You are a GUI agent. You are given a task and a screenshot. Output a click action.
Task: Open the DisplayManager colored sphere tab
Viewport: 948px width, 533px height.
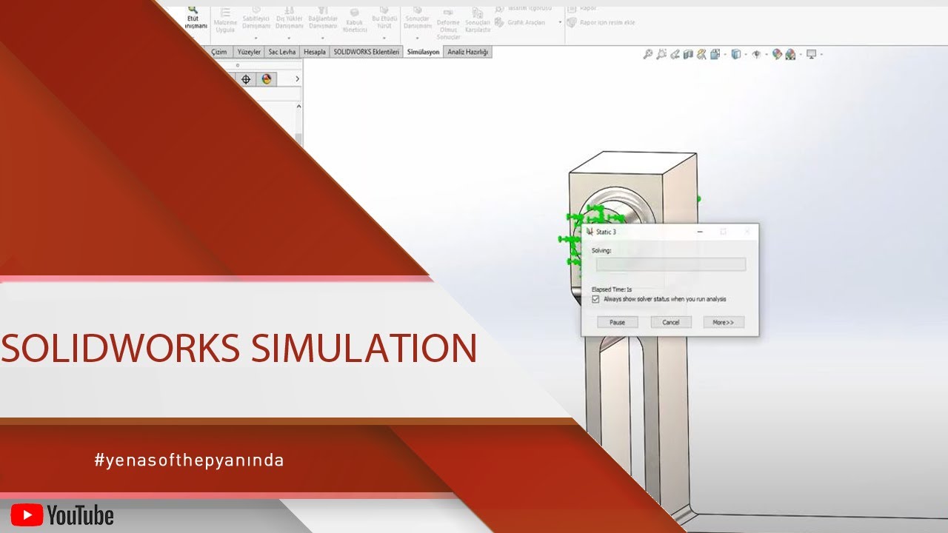(267, 79)
